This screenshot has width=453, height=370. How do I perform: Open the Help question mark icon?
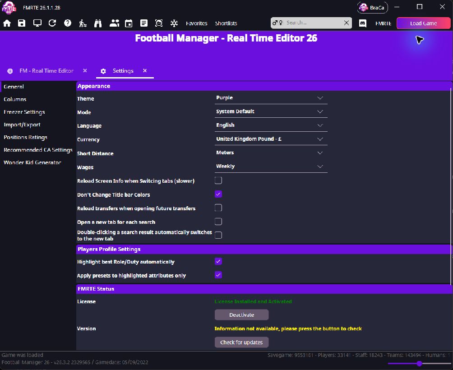tap(68, 23)
